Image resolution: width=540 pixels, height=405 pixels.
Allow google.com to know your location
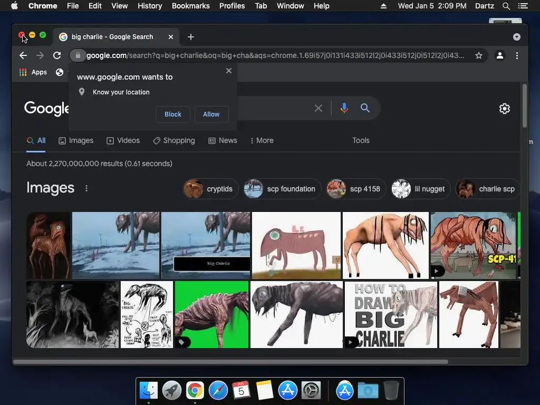tap(211, 114)
